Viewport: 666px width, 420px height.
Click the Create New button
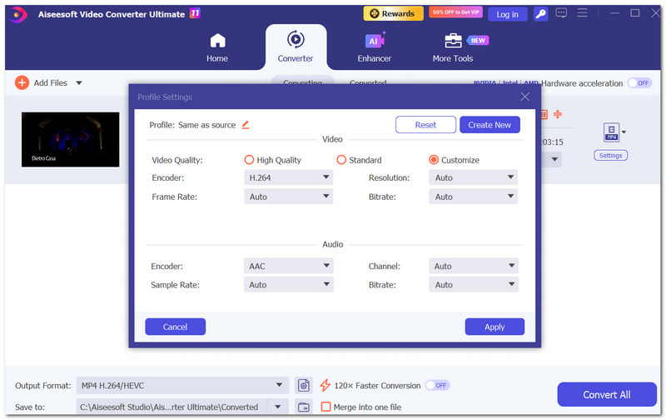(x=490, y=124)
